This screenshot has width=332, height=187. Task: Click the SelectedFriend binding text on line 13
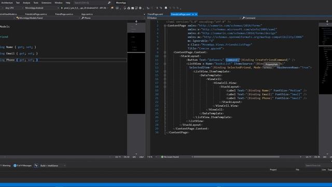(239, 68)
